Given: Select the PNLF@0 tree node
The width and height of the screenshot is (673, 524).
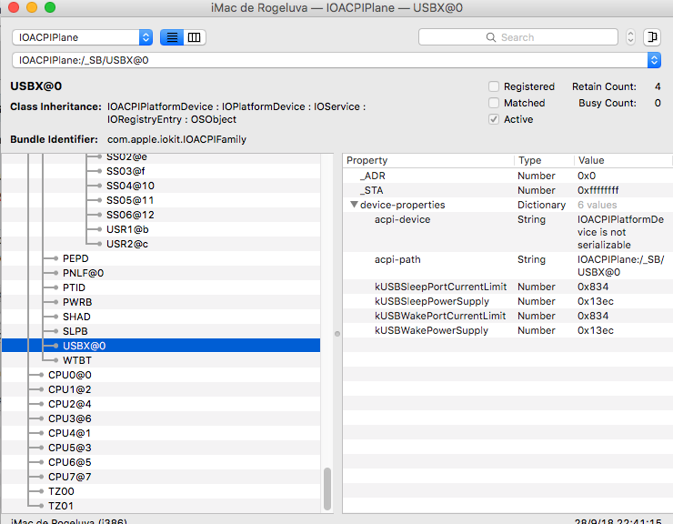Looking at the screenshot, I should pos(84,273).
